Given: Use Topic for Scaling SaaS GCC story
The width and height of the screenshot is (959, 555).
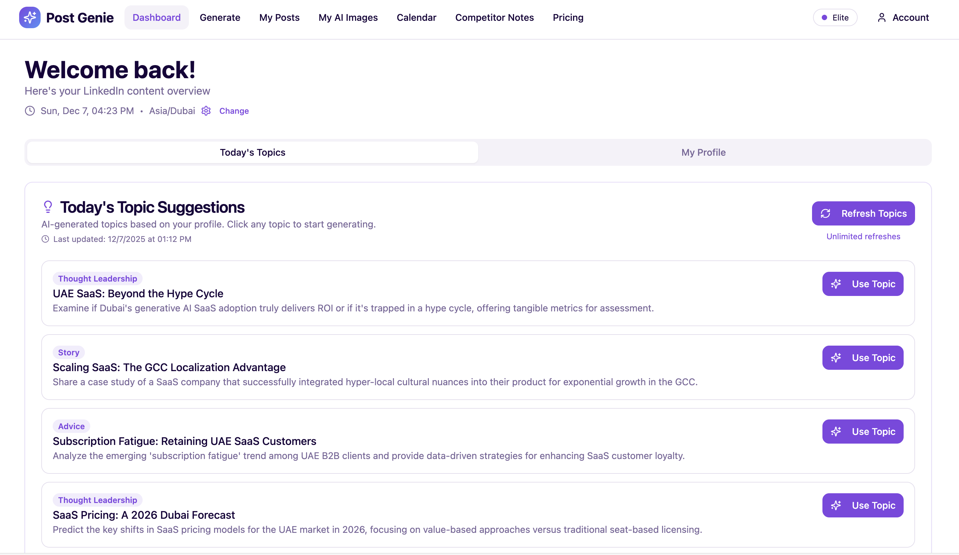Looking at the screenshot, I should [x=863, y=357].
